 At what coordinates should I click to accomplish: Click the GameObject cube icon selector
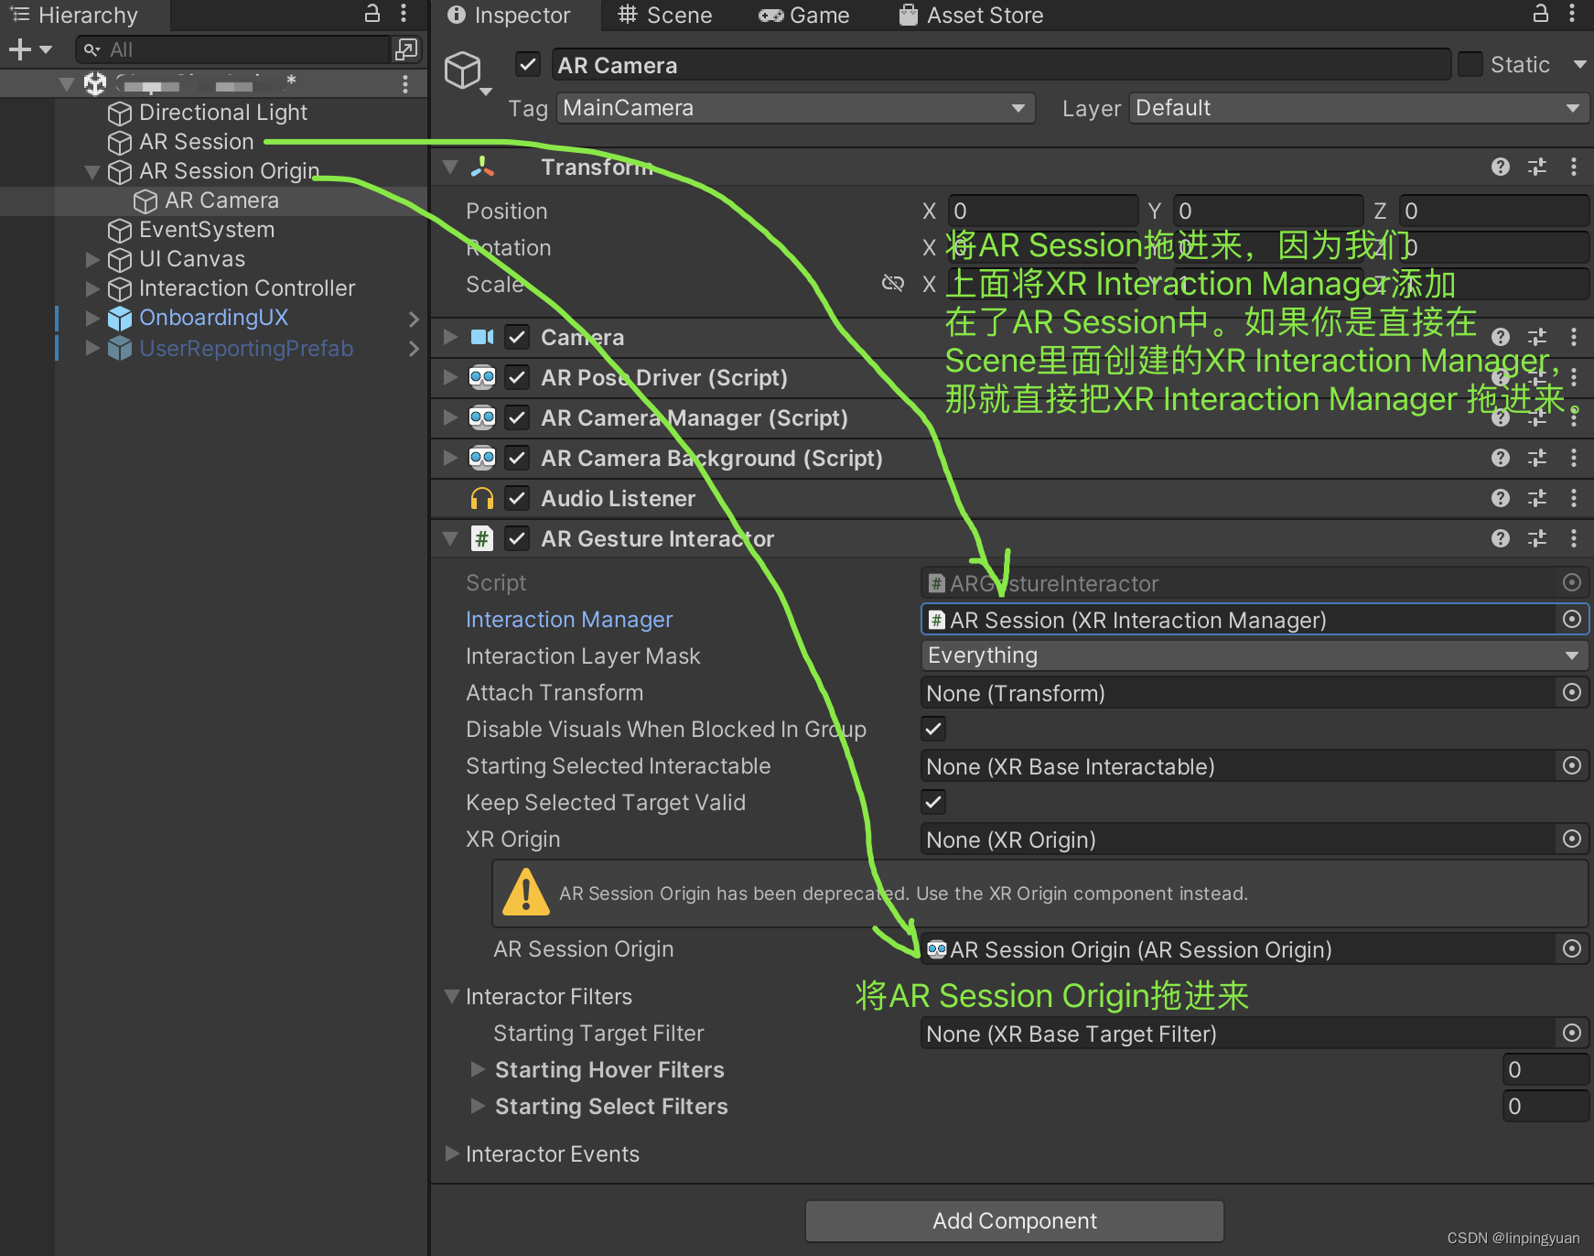point(467,72)
